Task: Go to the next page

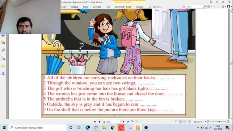Action: pyautogui.click(x=123, y=122)
